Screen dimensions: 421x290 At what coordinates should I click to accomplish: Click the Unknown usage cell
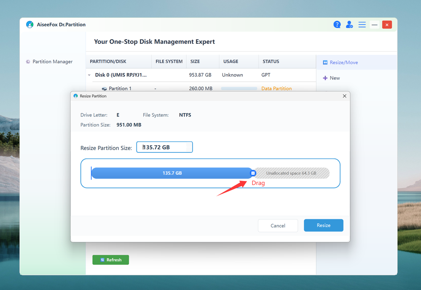coord(233,75)
